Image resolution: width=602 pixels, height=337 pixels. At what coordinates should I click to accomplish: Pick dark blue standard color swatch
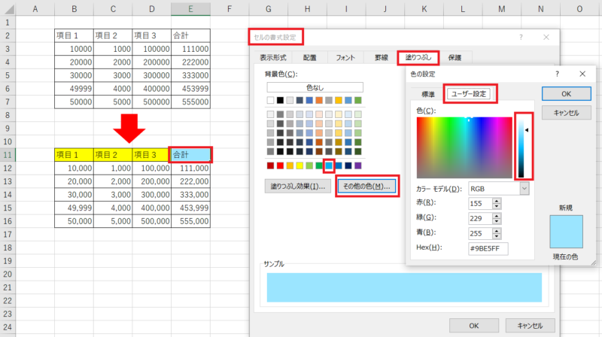tap(348, 165)
